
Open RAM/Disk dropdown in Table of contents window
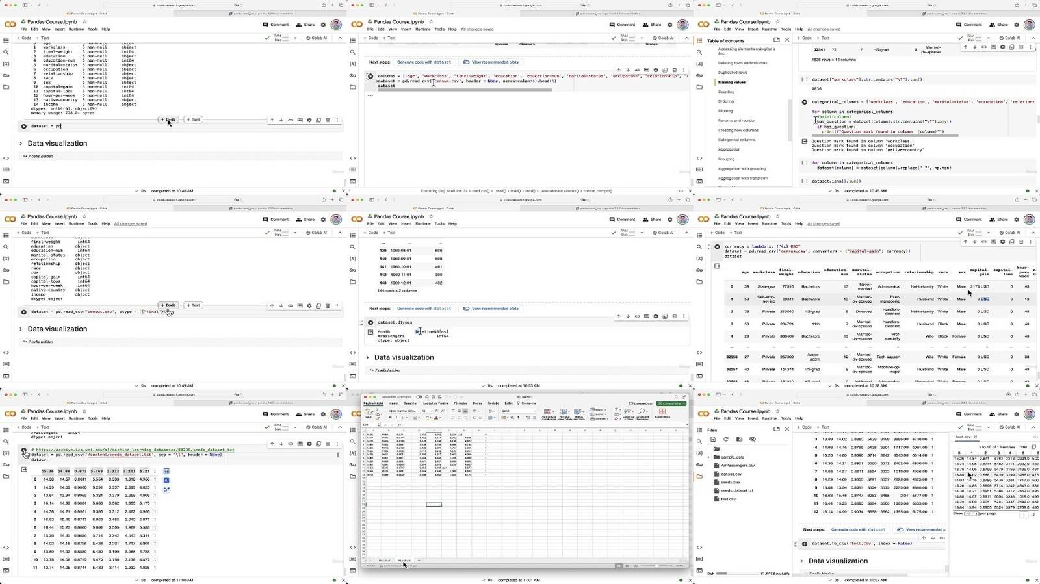click(x=987, y=38)
